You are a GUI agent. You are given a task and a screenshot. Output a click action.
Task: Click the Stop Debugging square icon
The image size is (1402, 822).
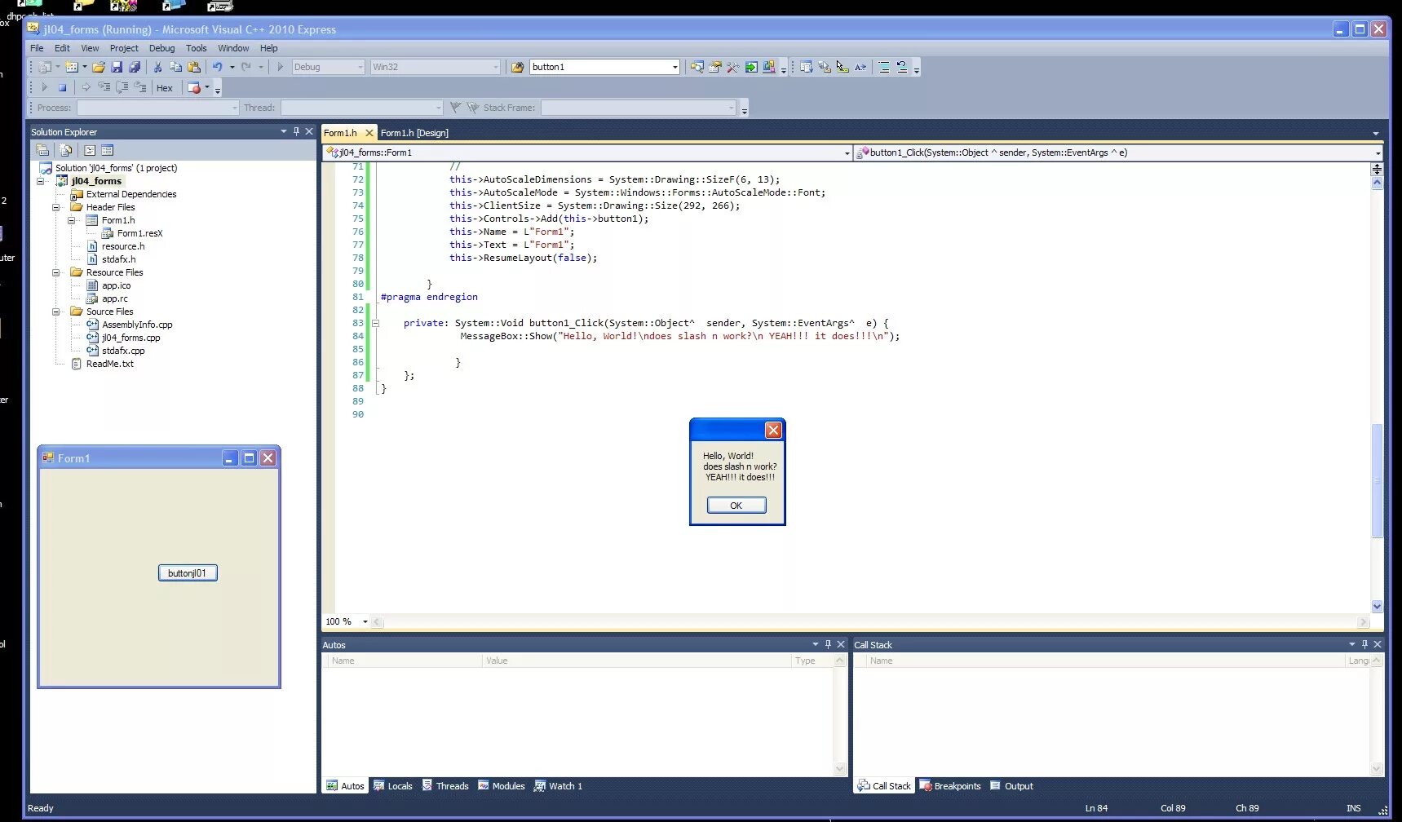[x=62, y=87]
